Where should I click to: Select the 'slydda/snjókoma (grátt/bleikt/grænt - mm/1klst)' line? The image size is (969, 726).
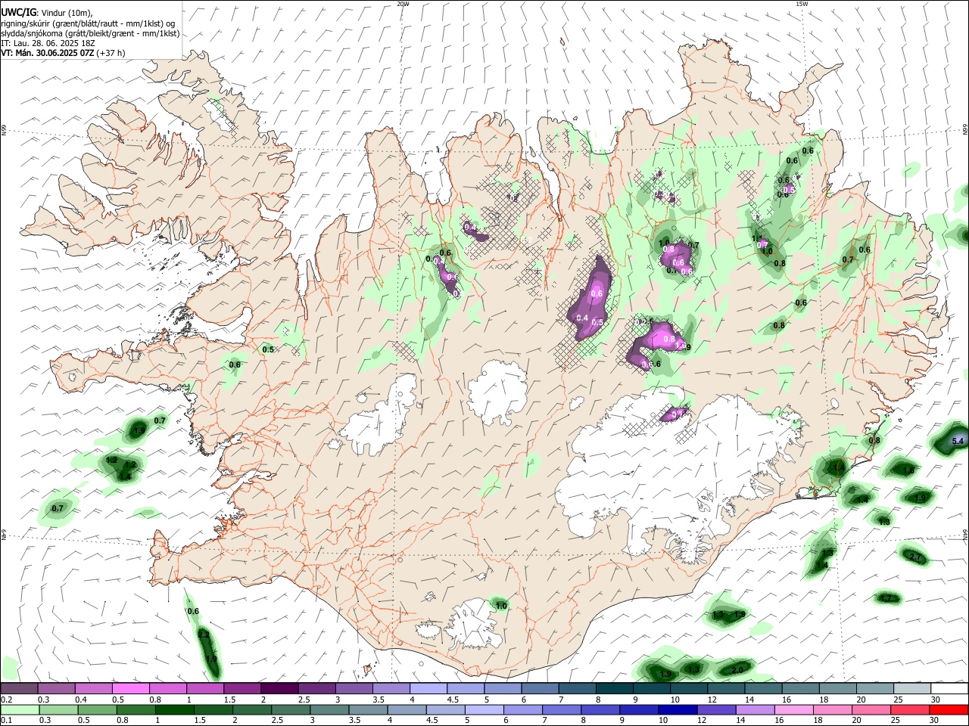pos(91,33)
